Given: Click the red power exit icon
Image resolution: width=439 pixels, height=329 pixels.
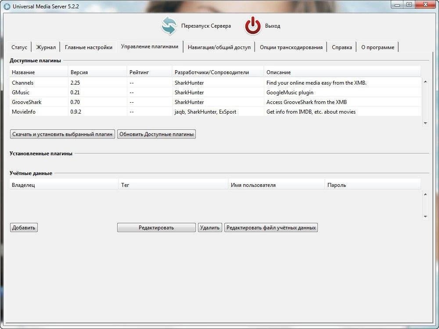Looking at the screenshot, I should click(253, 26).
